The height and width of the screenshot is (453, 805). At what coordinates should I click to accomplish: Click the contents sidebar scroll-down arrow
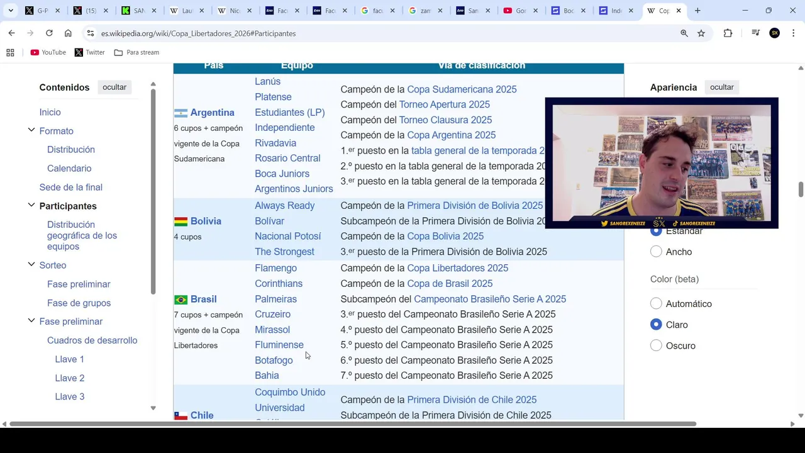(153, 408)
